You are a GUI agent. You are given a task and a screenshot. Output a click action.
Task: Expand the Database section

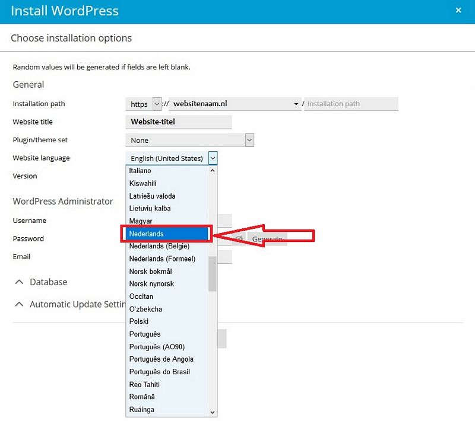(x=41, y=282)
